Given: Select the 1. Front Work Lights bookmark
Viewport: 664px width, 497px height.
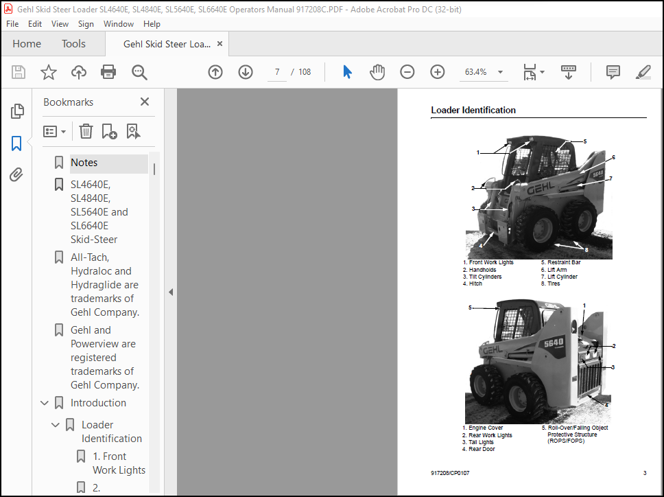Looking at the screenshot, I should 119,463.
